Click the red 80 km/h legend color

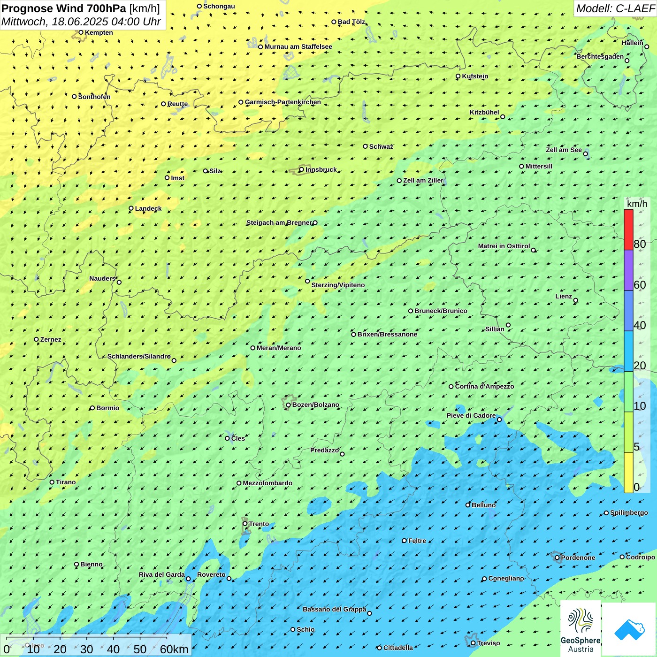(628, 229)
